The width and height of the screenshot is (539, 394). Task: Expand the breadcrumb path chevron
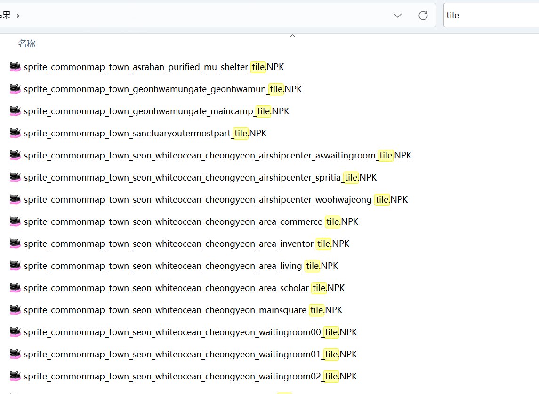18,16
